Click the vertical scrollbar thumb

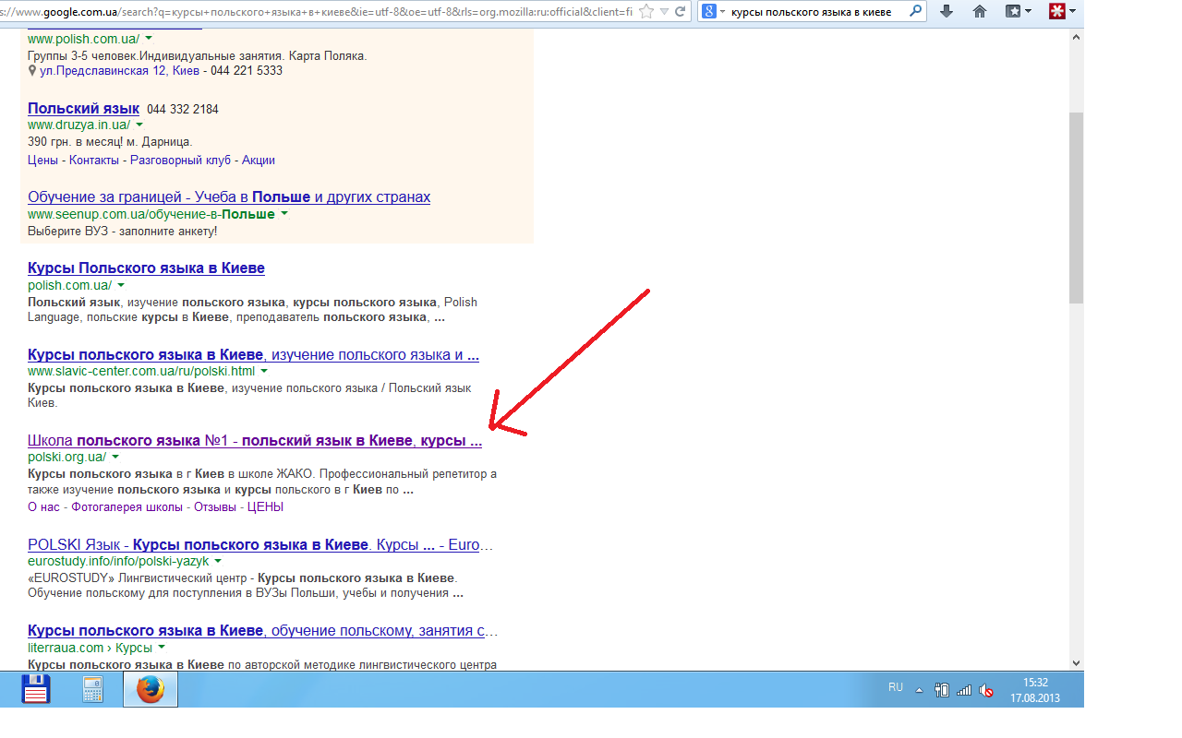pos(1076,208)
